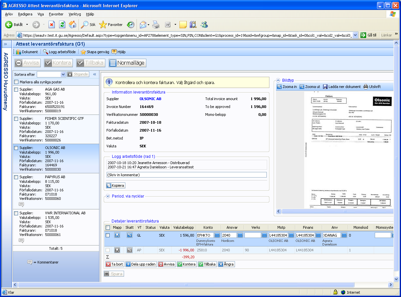Click into the Skriv in kommentar field
The width and height of the screenshot is (401, 297).
(187, 175)
